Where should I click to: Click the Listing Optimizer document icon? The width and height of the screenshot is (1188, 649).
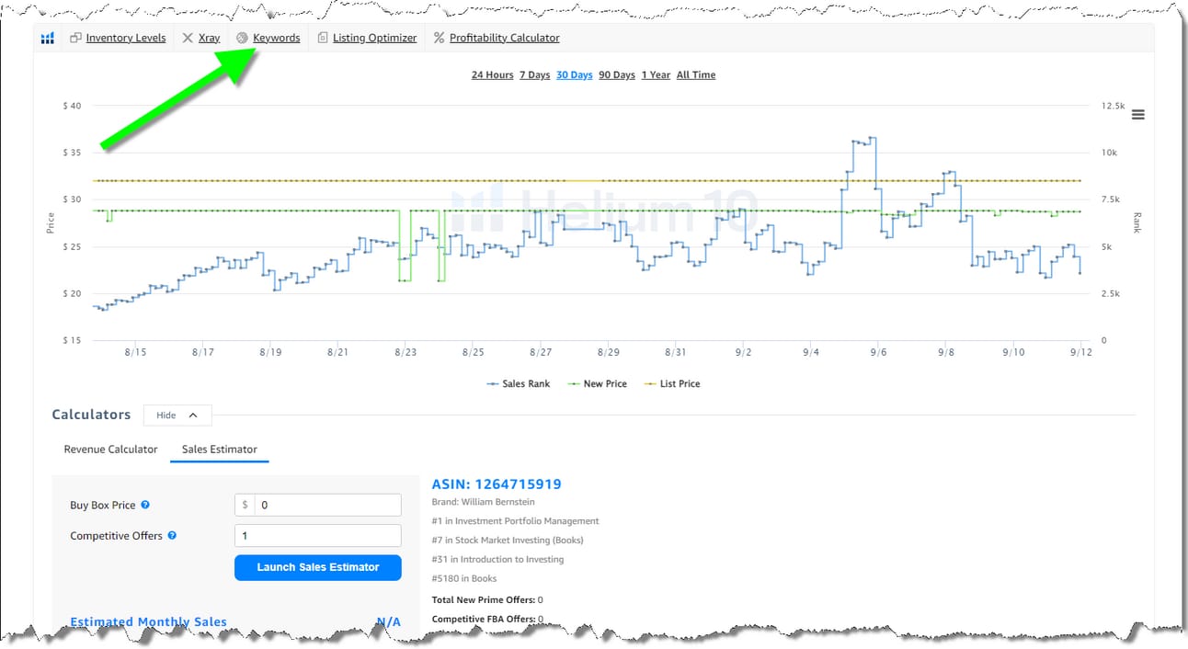322,38
